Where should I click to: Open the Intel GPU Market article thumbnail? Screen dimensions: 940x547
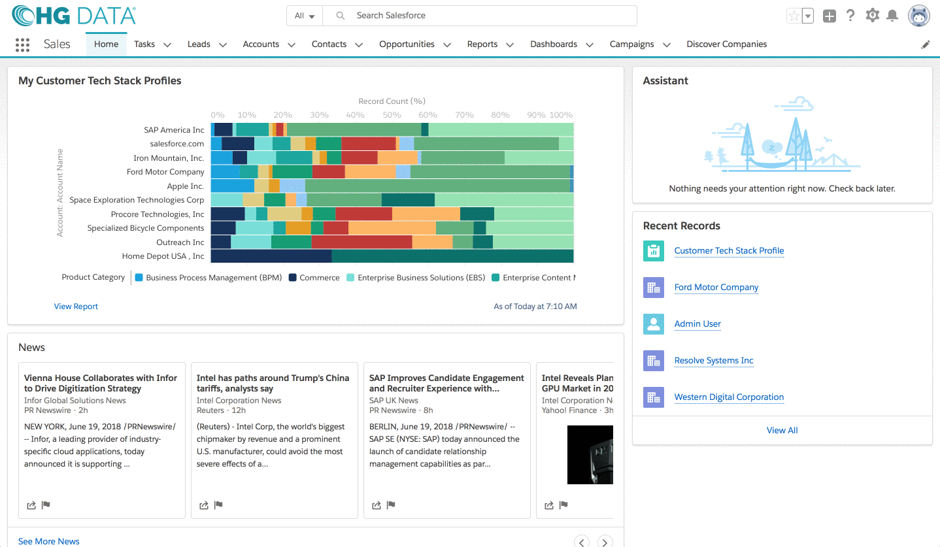(x=590, y=455)
